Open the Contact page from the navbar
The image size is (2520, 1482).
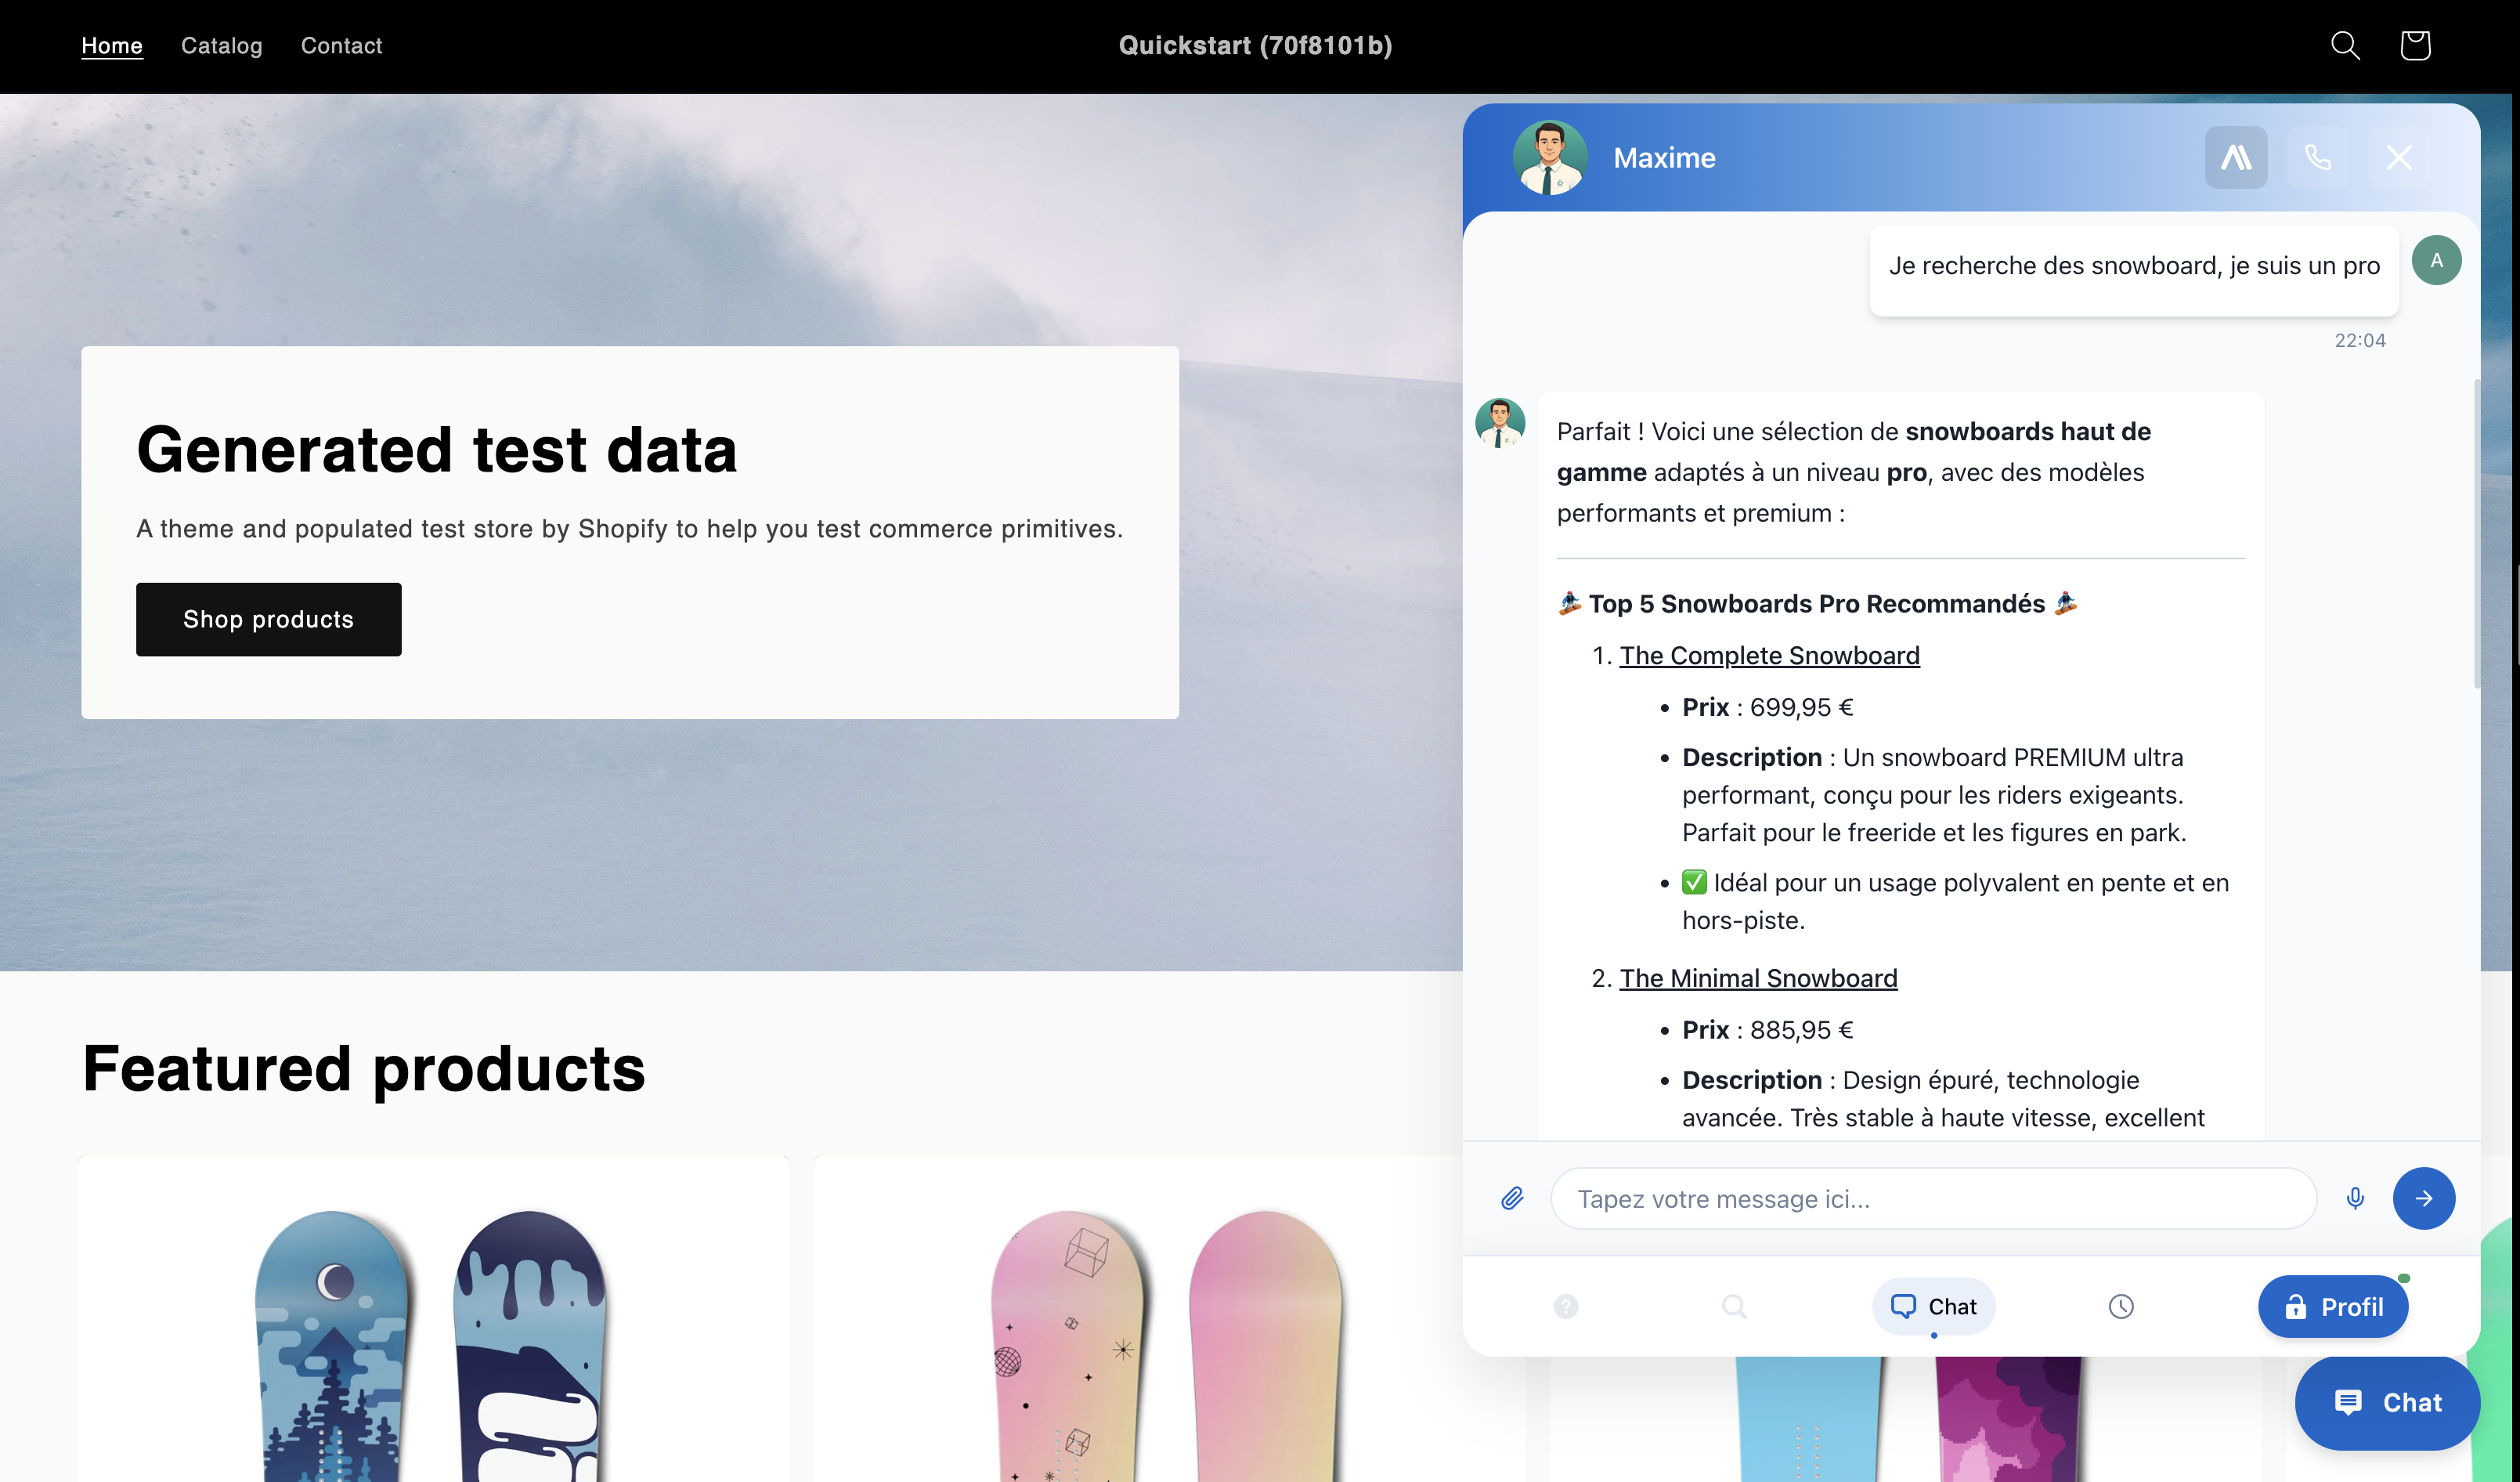[x=341, y=46]
